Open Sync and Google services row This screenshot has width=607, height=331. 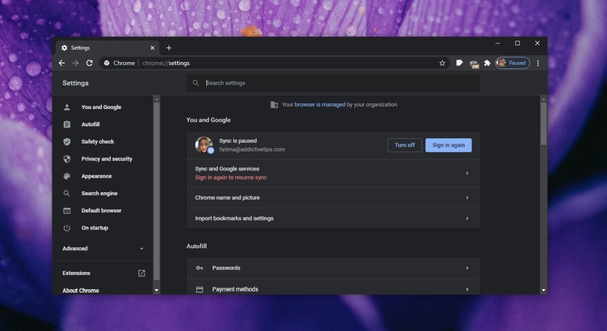point(333,173)
